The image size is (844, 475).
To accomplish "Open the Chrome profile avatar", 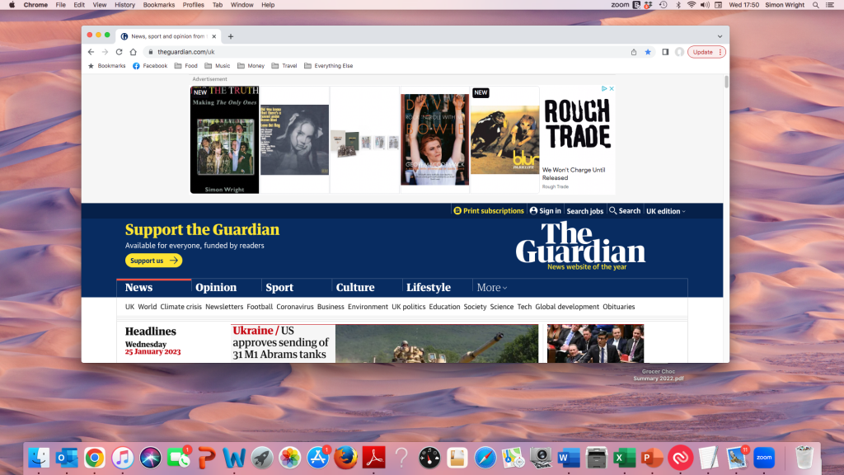I will [679, 52].
